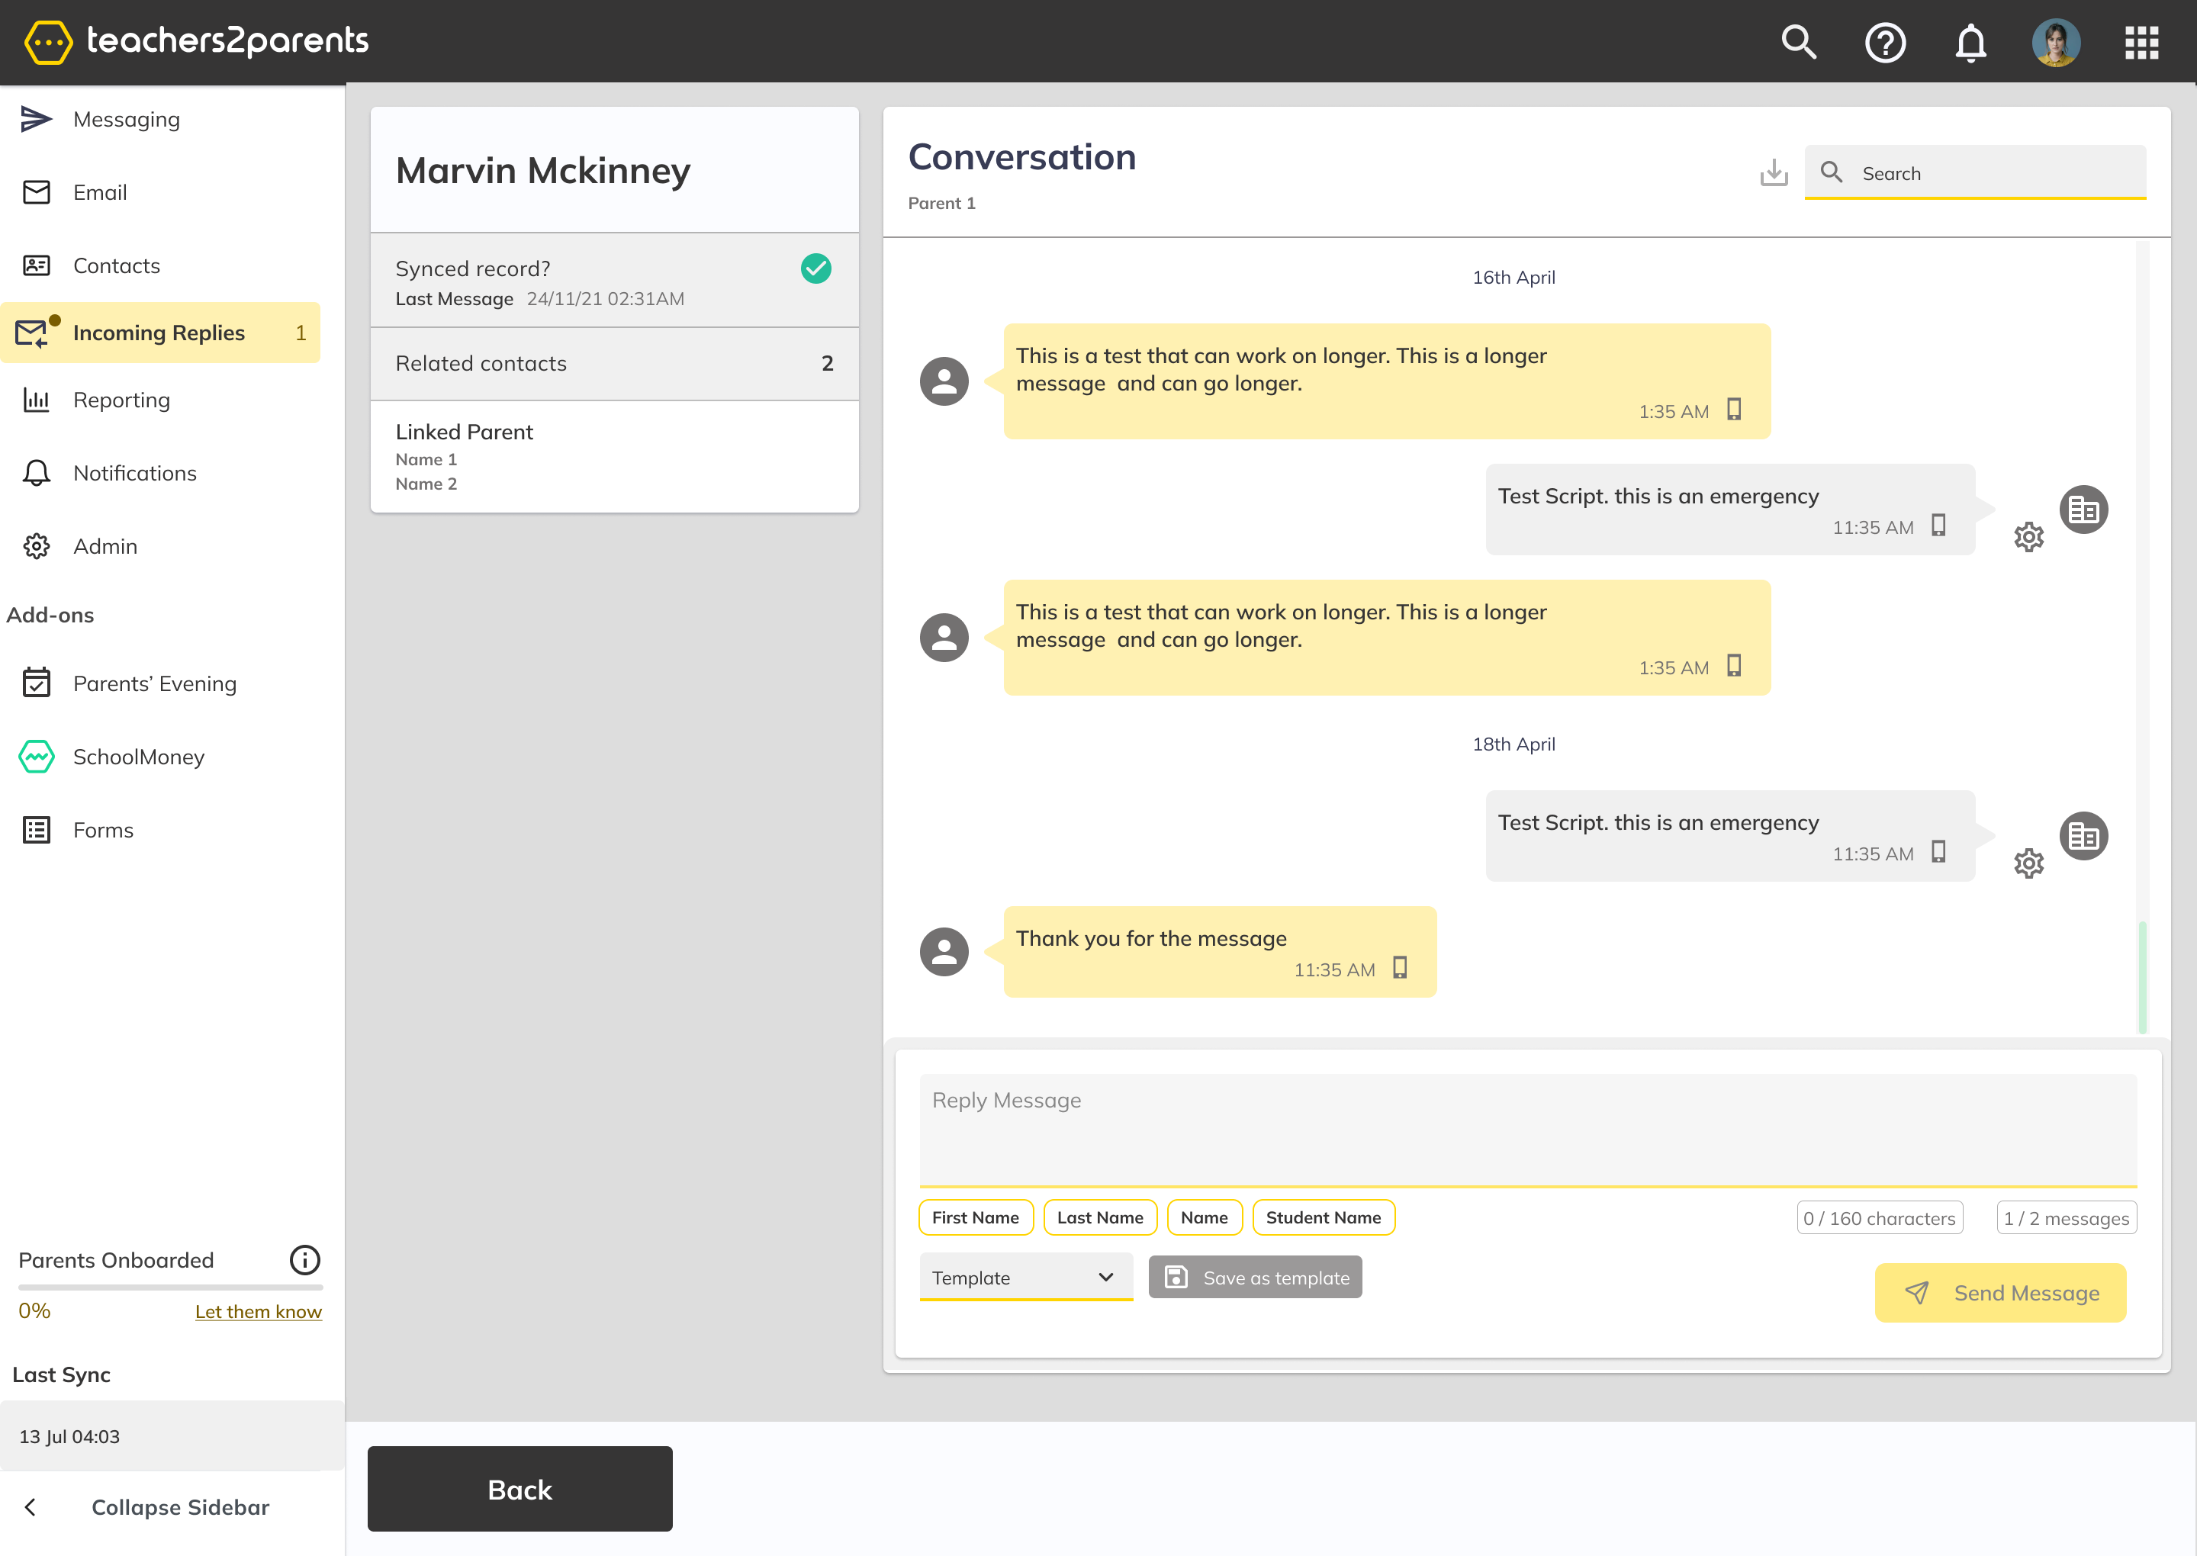Click the 16th April emergency message sender icon
This screenshot has width=2197, height=1556.
[x=2083, y=510]
